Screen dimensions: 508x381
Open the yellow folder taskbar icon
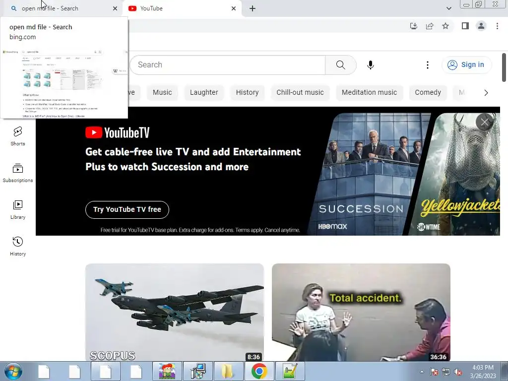coord(228,371)
